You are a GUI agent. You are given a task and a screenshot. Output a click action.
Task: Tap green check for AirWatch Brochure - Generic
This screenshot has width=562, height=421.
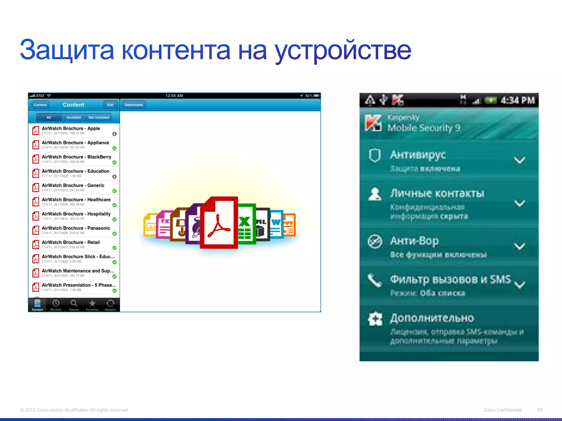[x=114, y=191]
